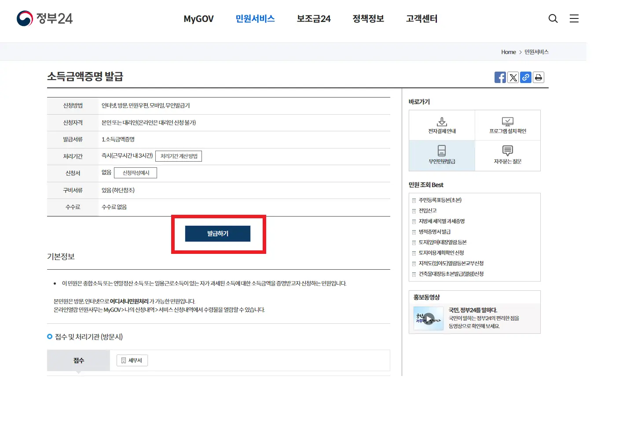Click the 기본정보 section heading

point(61,257)
